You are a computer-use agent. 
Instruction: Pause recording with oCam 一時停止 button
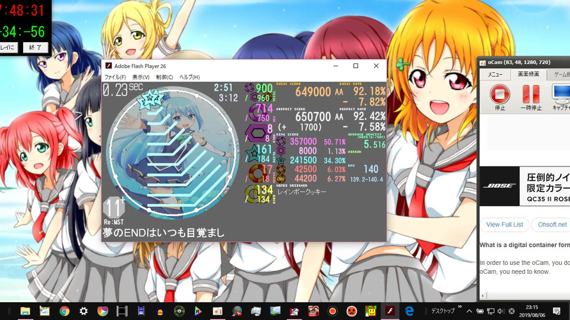531,97
